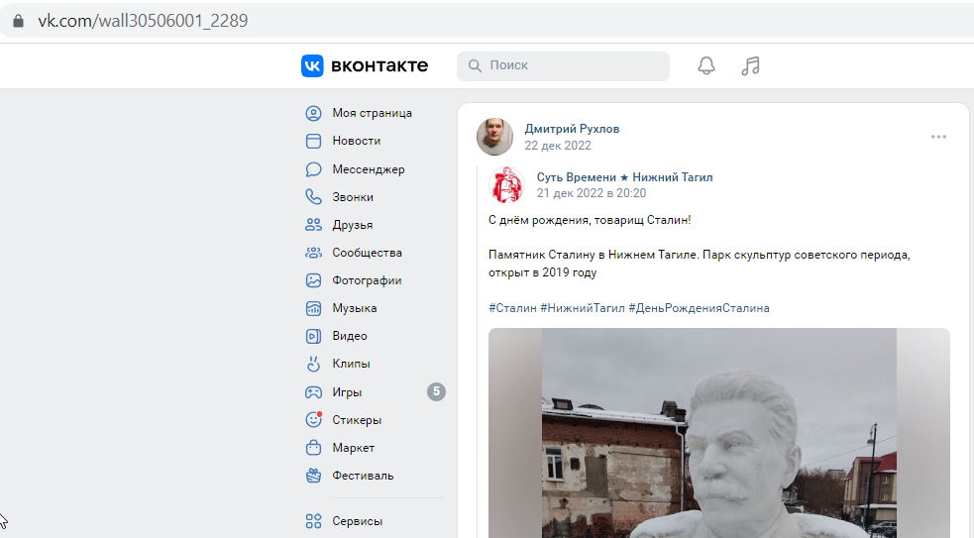The height and width of the screenshot is (538, 974).
Task: Click the Фестиваль gift icon
Action: (314, 476)
